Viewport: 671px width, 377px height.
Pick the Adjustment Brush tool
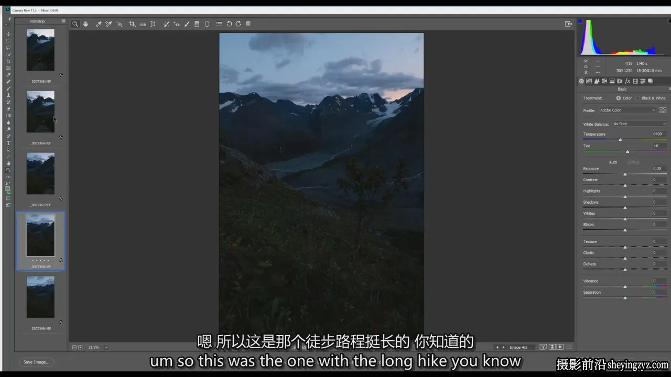pos(187,24)
